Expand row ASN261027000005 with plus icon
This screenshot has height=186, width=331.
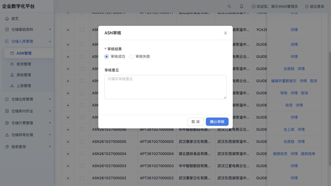click(x=68, y=142)
